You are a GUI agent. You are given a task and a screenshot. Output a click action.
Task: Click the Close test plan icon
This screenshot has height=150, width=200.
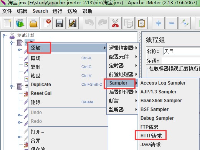[x=46, y=23]
